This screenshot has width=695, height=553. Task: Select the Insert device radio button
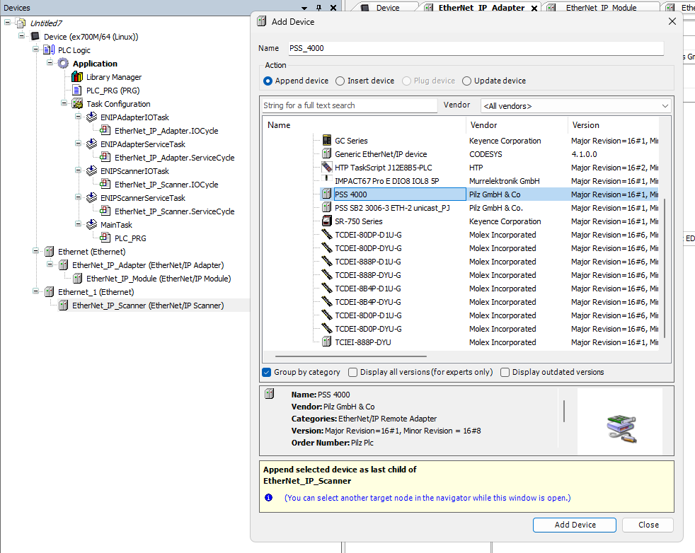[x=340, y=81]
